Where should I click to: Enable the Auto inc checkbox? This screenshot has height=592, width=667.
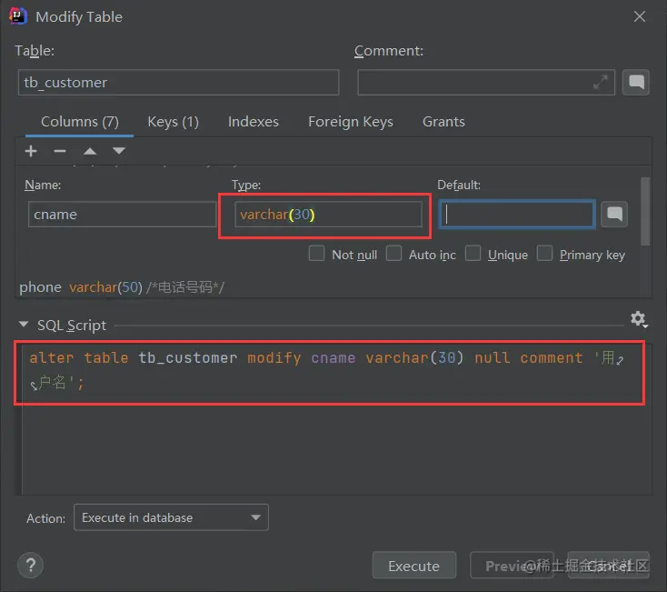pyautogui.click(x=393, y=253)
